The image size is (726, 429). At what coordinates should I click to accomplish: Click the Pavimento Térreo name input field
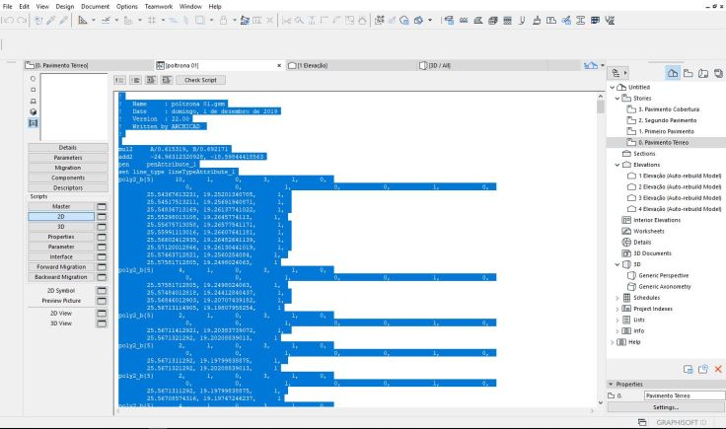(x=685, y=395)
